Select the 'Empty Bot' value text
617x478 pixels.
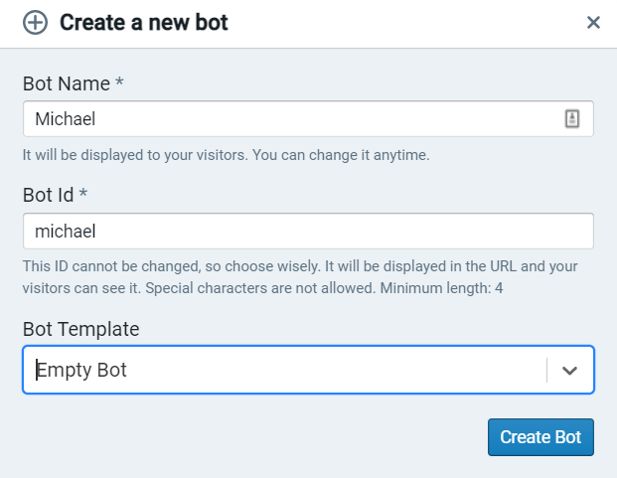pos(81,371)
